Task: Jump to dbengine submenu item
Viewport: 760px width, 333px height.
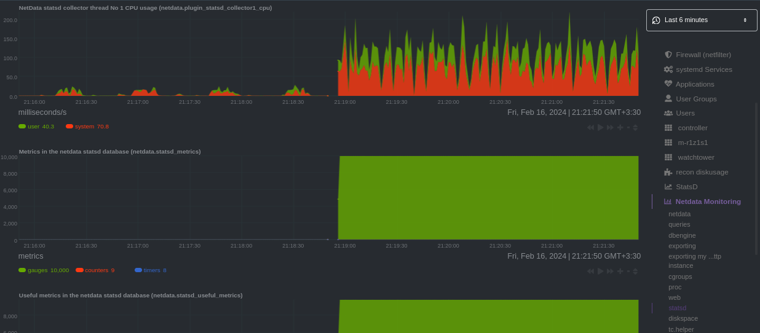Action: click(x=682, y=235)
